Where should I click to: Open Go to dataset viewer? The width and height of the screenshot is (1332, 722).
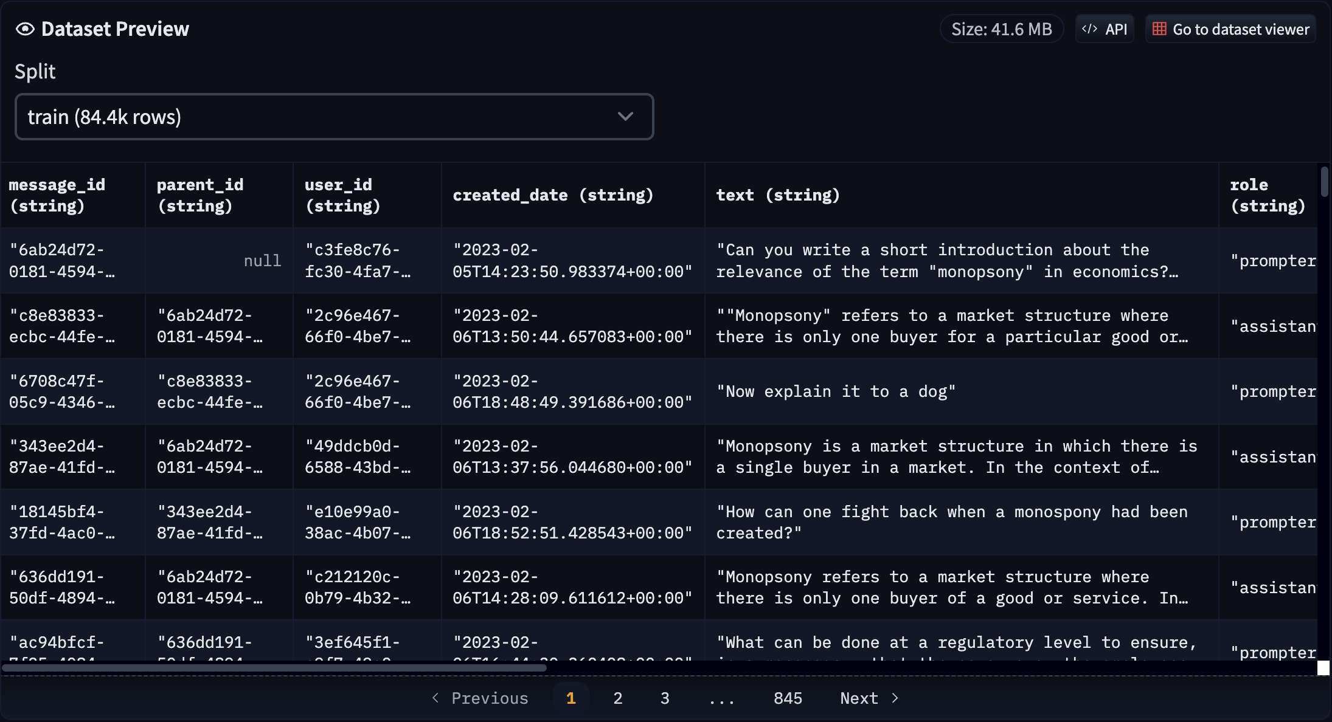click(1231, 29)
